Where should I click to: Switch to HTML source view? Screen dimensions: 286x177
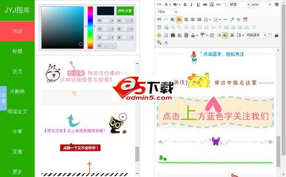point(159,4)
